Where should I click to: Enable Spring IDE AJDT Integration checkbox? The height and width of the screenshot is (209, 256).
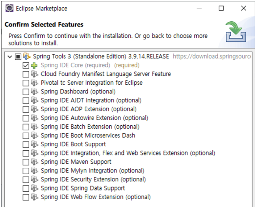click(26, 101)
